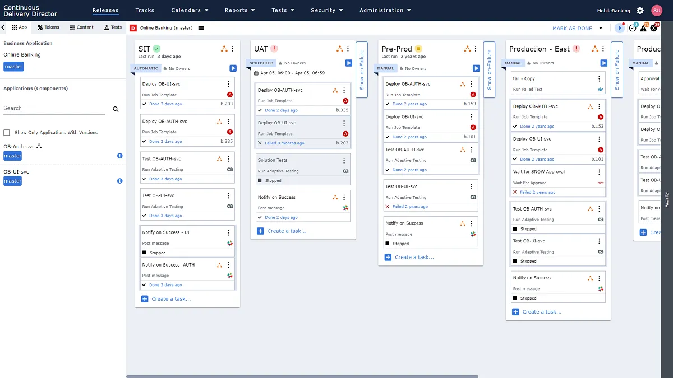The width and height of the screenshot is (673, 378).
Task: Toggle Show on-Failure panel after Production - East
Action: click(x=617, y=69)
